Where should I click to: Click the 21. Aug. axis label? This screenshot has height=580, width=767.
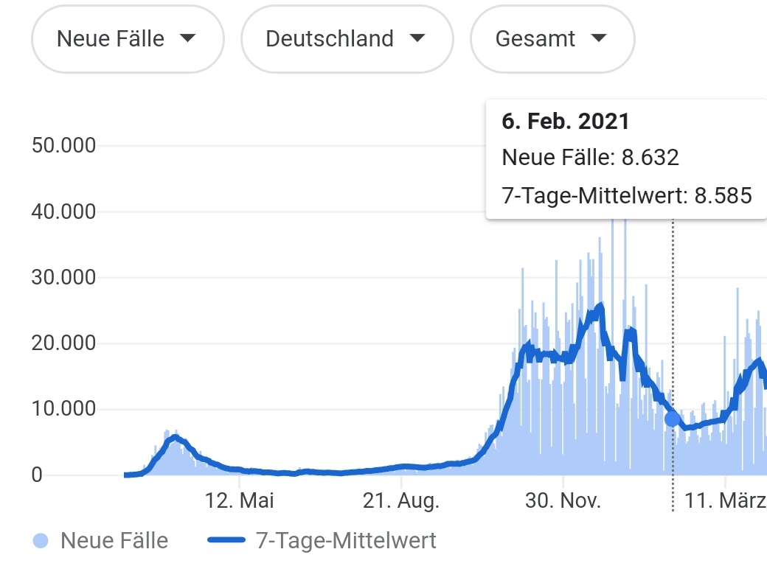[401, 501]
